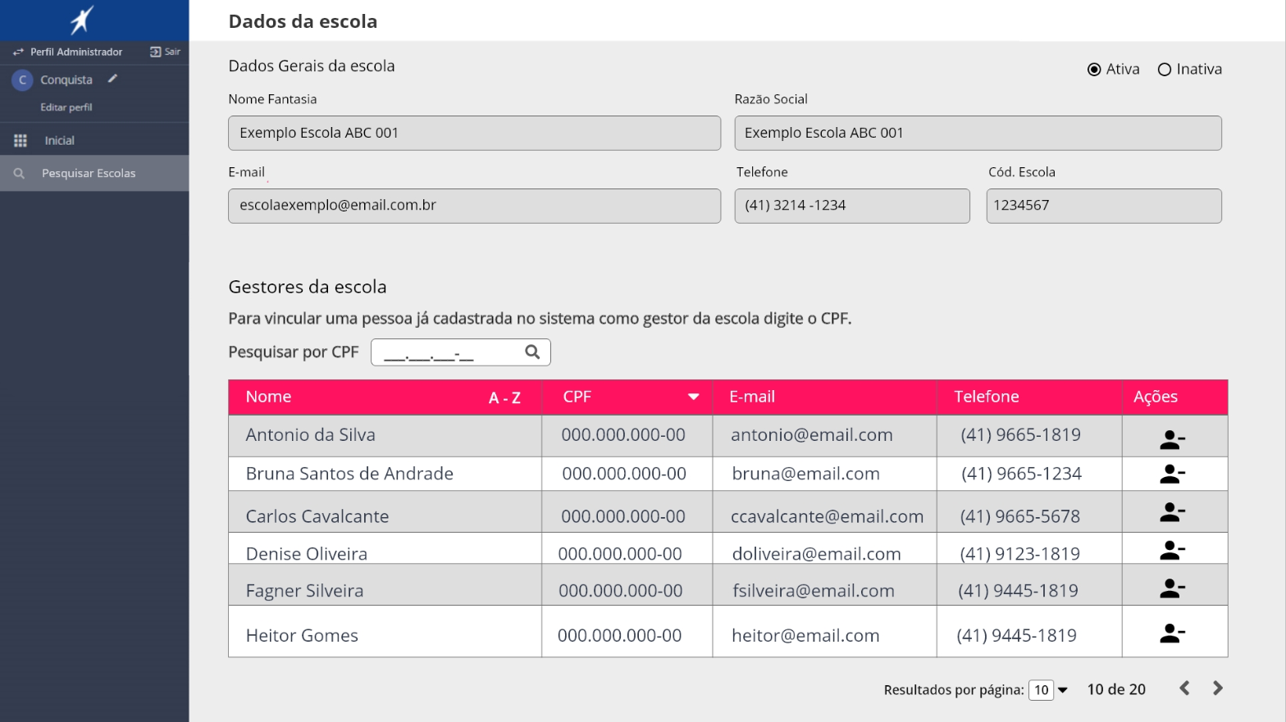Remove gestor Denise Oliveira
The height and width of the screenshot is (722, 1286).
[1173, 550]
